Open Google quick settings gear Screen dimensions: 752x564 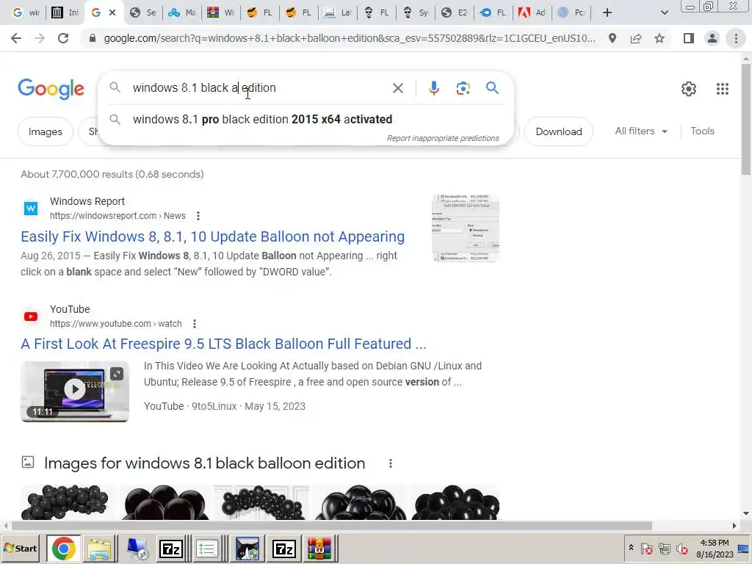pos(689,89)
